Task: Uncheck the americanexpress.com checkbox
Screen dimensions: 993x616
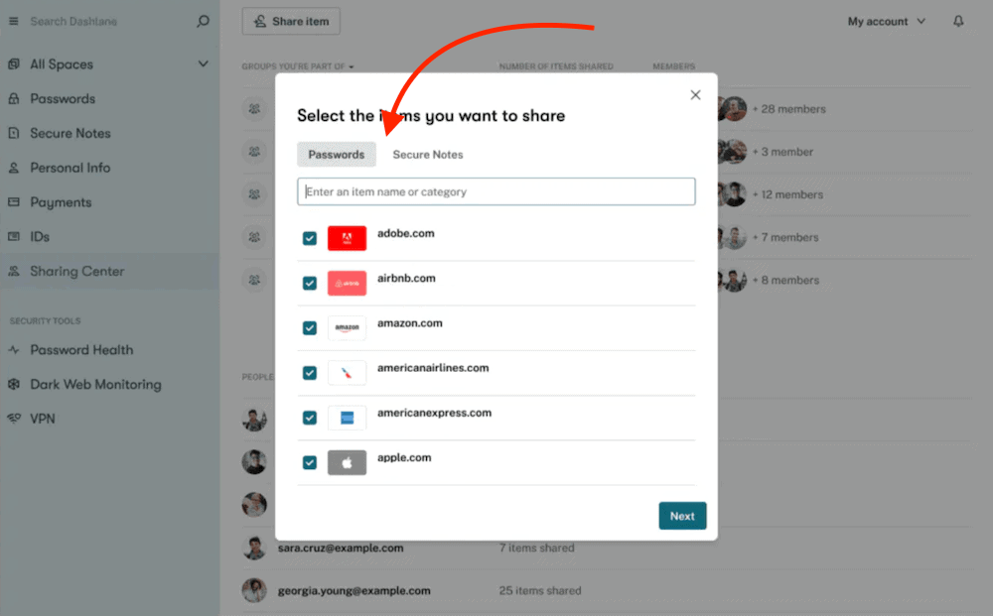Action: click(x=310, y=418)
